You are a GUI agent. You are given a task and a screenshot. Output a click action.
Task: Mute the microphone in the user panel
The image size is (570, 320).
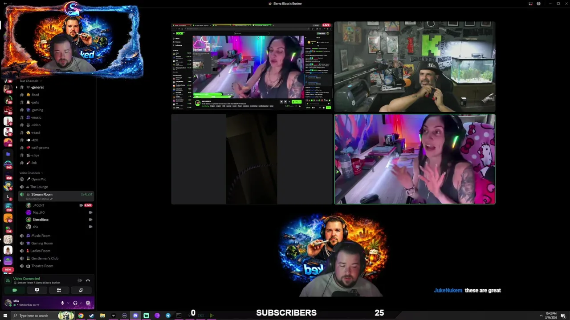(x=62, y=303)
